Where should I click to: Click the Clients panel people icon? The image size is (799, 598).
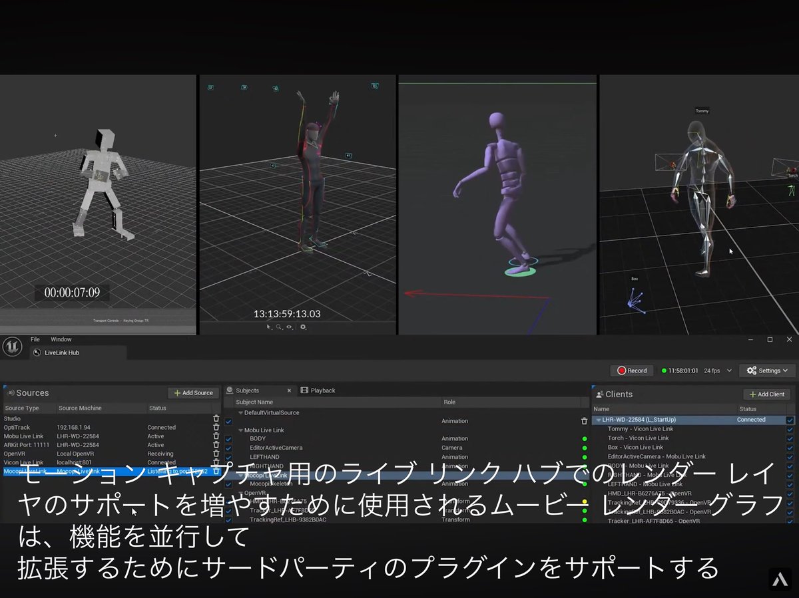pos(599,394)
